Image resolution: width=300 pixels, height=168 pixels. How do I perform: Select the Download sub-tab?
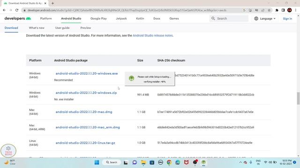11,28
